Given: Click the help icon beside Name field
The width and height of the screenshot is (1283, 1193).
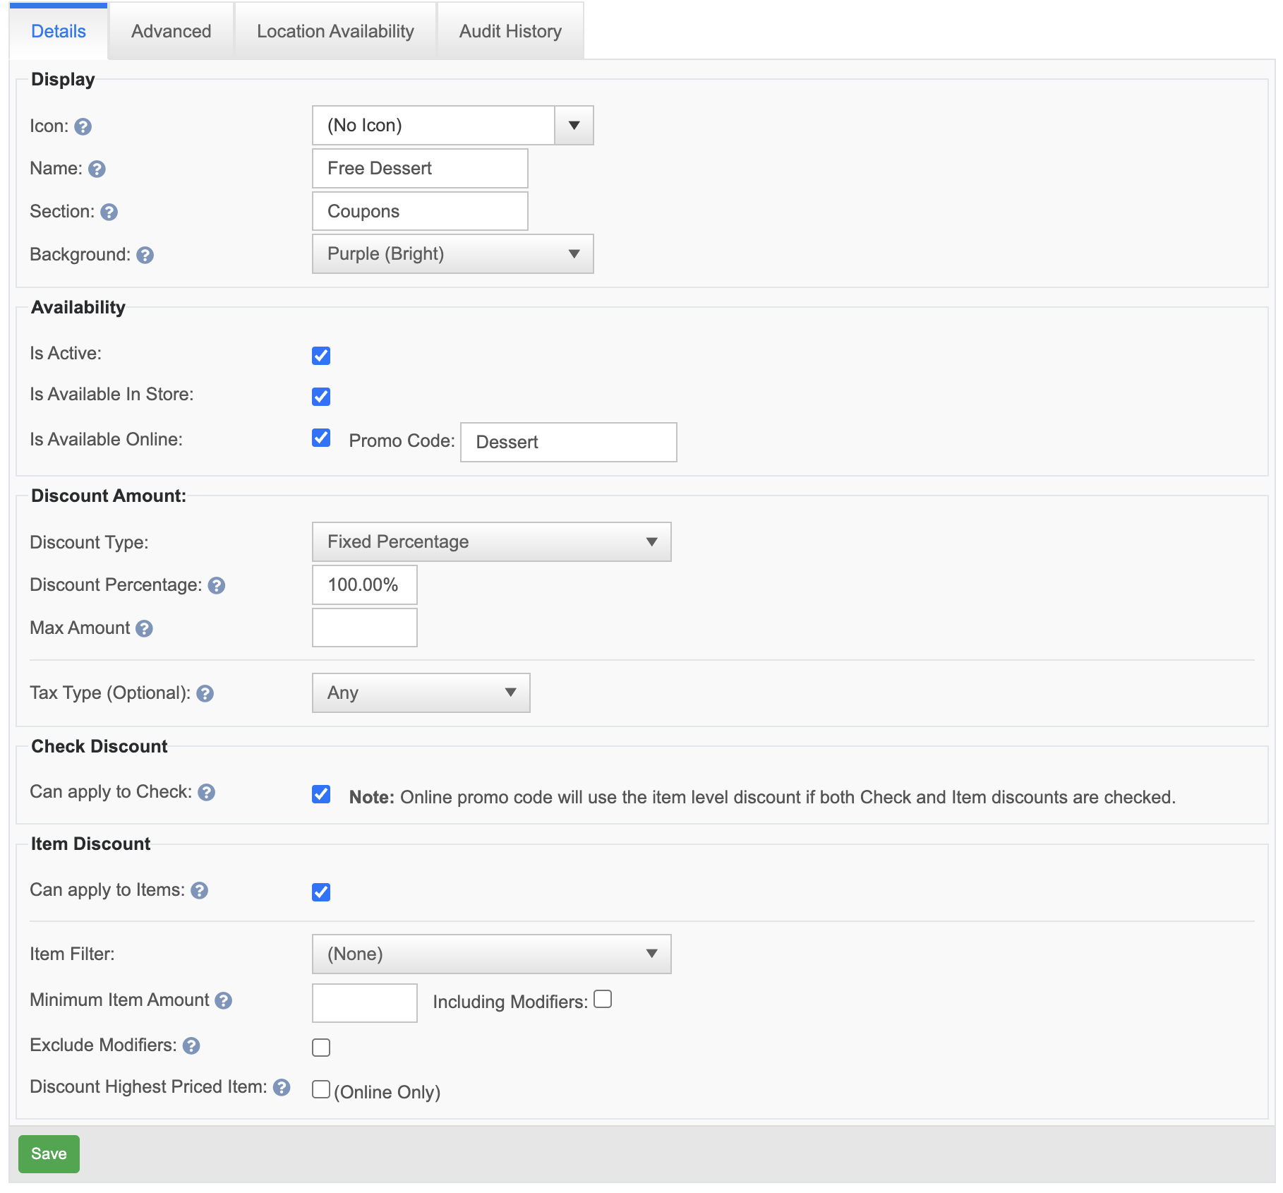Looking at the screenshot, I should click(97, 169).
